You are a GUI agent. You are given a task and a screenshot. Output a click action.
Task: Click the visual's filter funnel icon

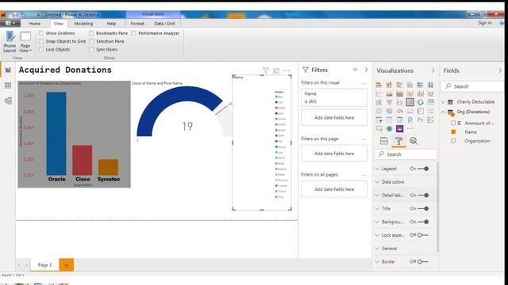266,70
